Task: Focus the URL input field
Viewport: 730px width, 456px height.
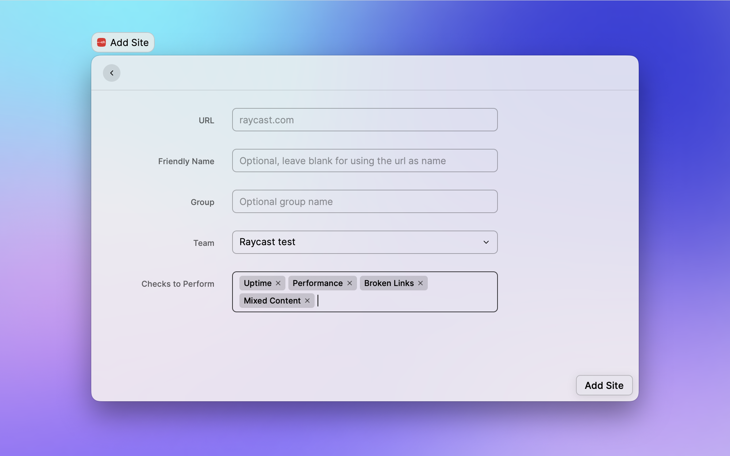Action: point(365,120)
